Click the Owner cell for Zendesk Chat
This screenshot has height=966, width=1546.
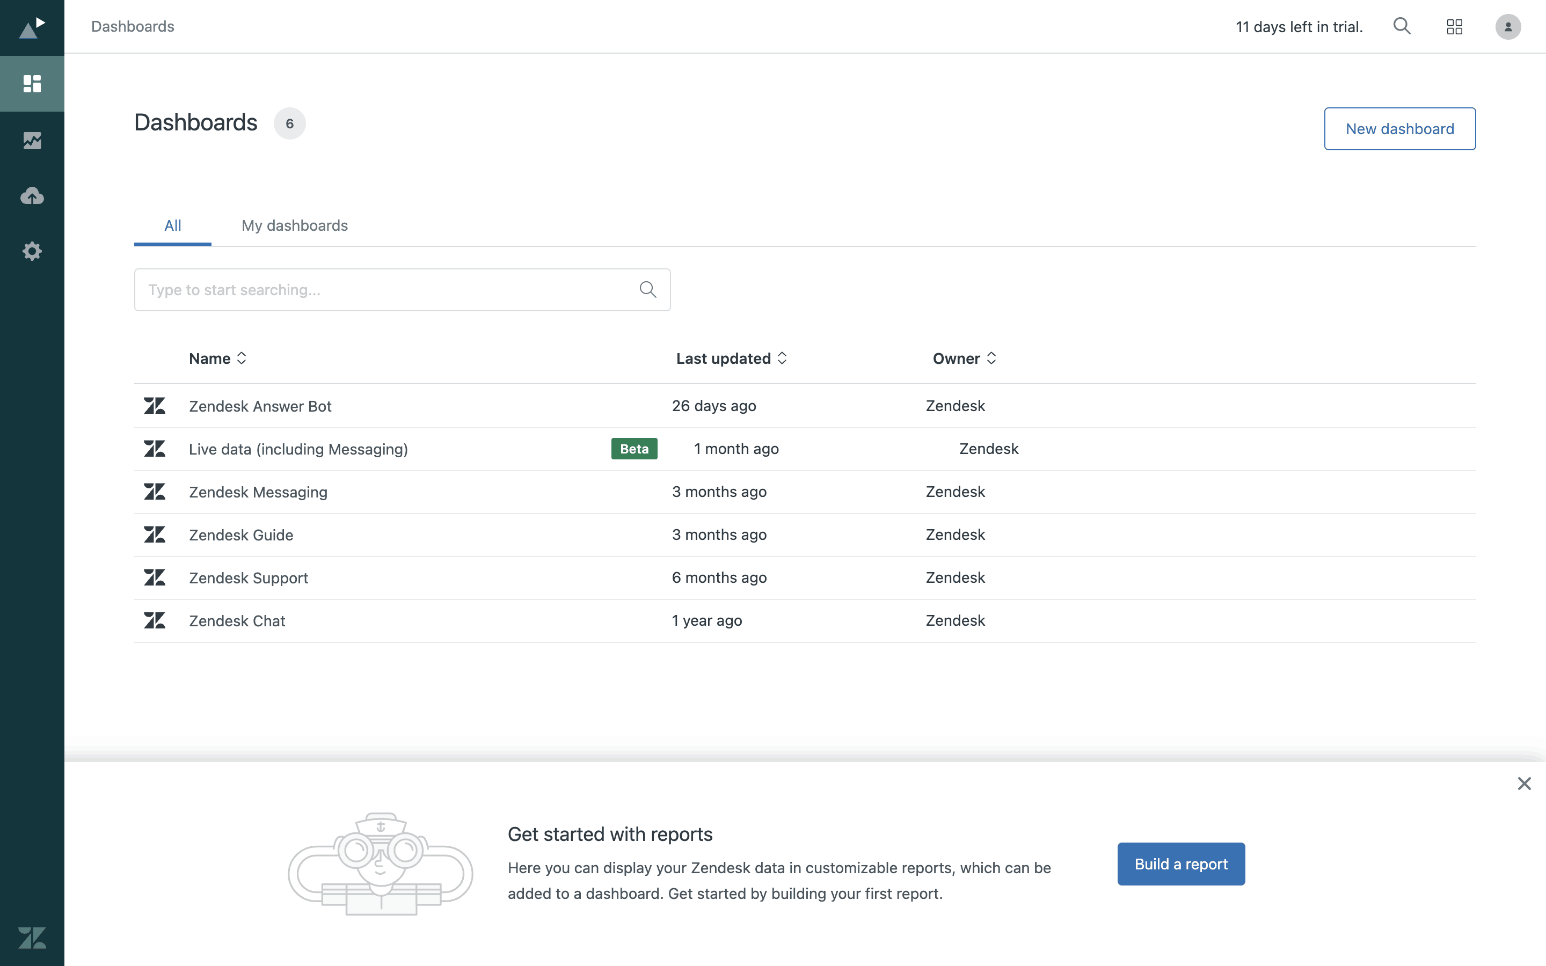coord(955,620)
